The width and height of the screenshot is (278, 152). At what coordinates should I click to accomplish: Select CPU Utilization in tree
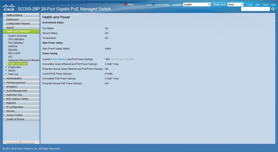(x=16, y=39)
